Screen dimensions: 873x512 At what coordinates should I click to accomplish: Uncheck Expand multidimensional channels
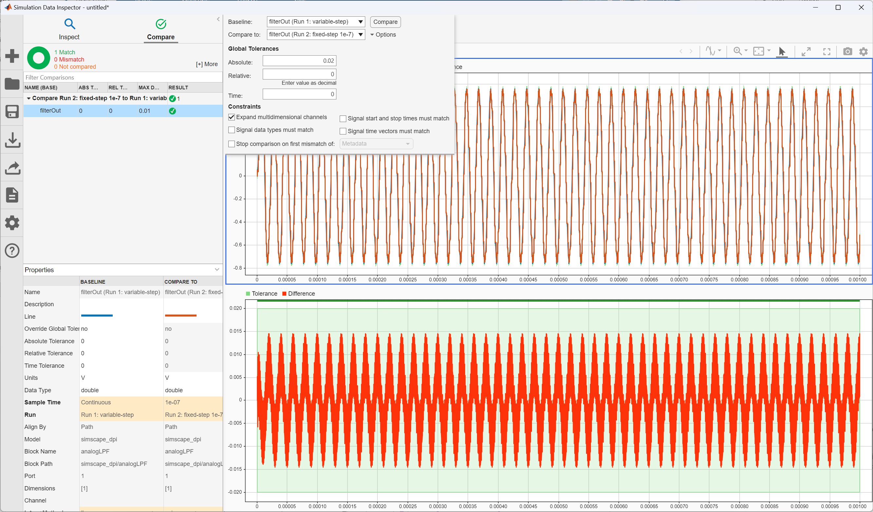pyautogui.click(x=231, y=117)
